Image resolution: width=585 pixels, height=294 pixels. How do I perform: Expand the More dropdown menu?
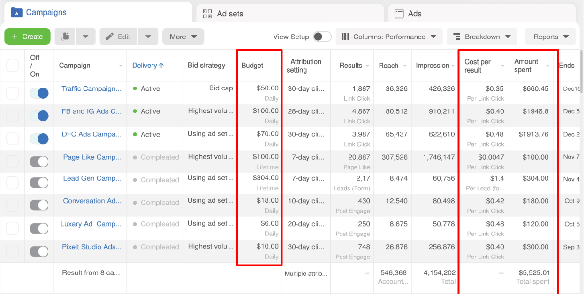183,37
